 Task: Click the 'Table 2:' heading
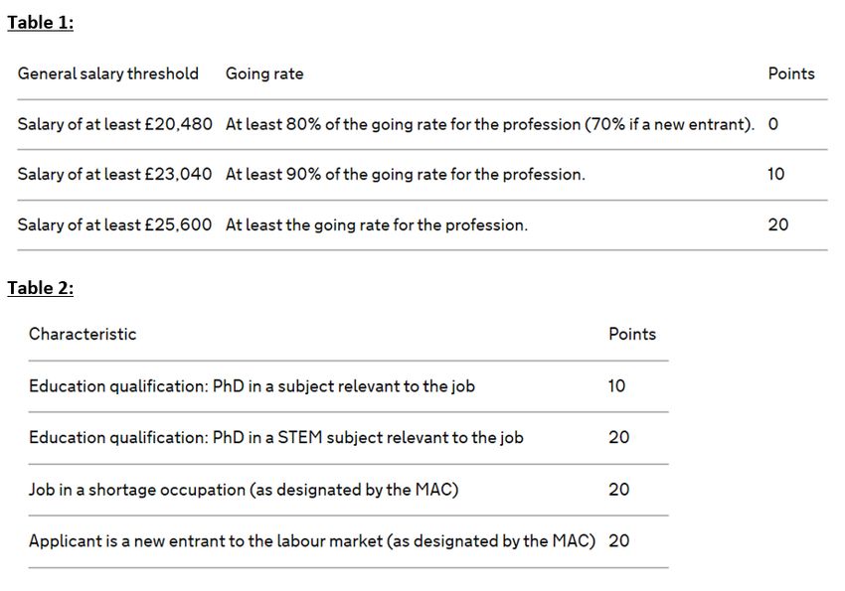40,288
